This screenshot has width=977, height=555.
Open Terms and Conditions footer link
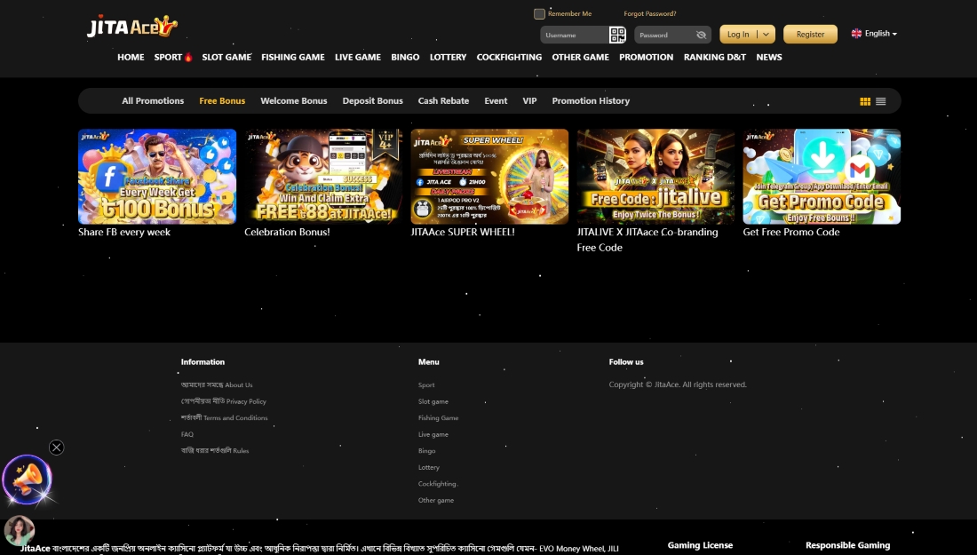[225, 418]
